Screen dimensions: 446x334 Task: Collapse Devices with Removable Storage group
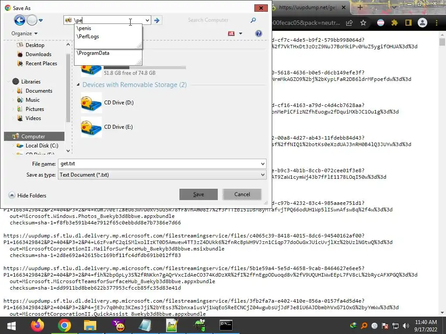(x=78, y=85)
